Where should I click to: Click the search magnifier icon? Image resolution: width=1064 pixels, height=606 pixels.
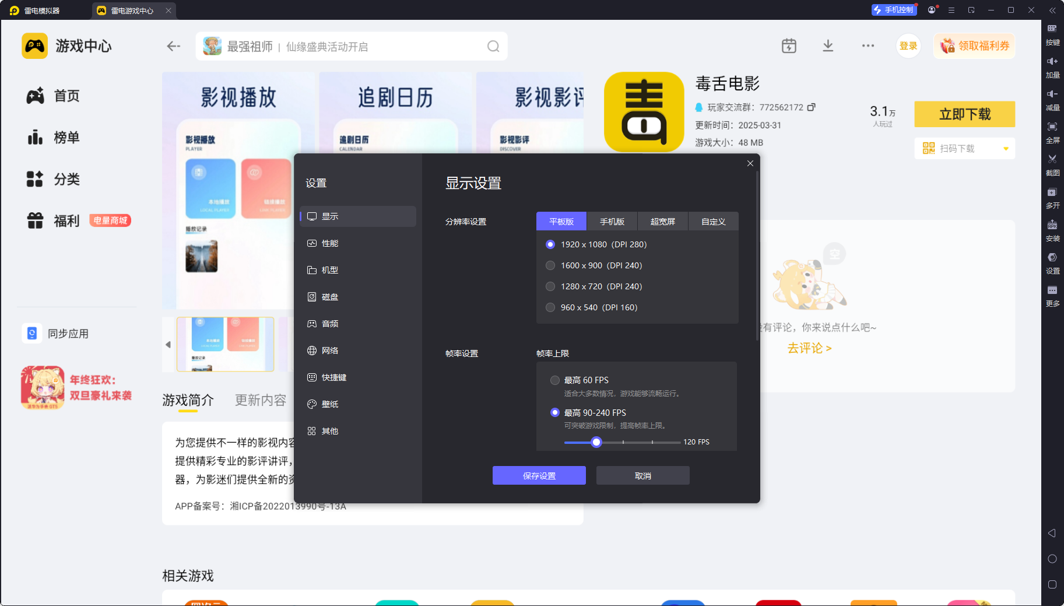[x=493, y=46]
